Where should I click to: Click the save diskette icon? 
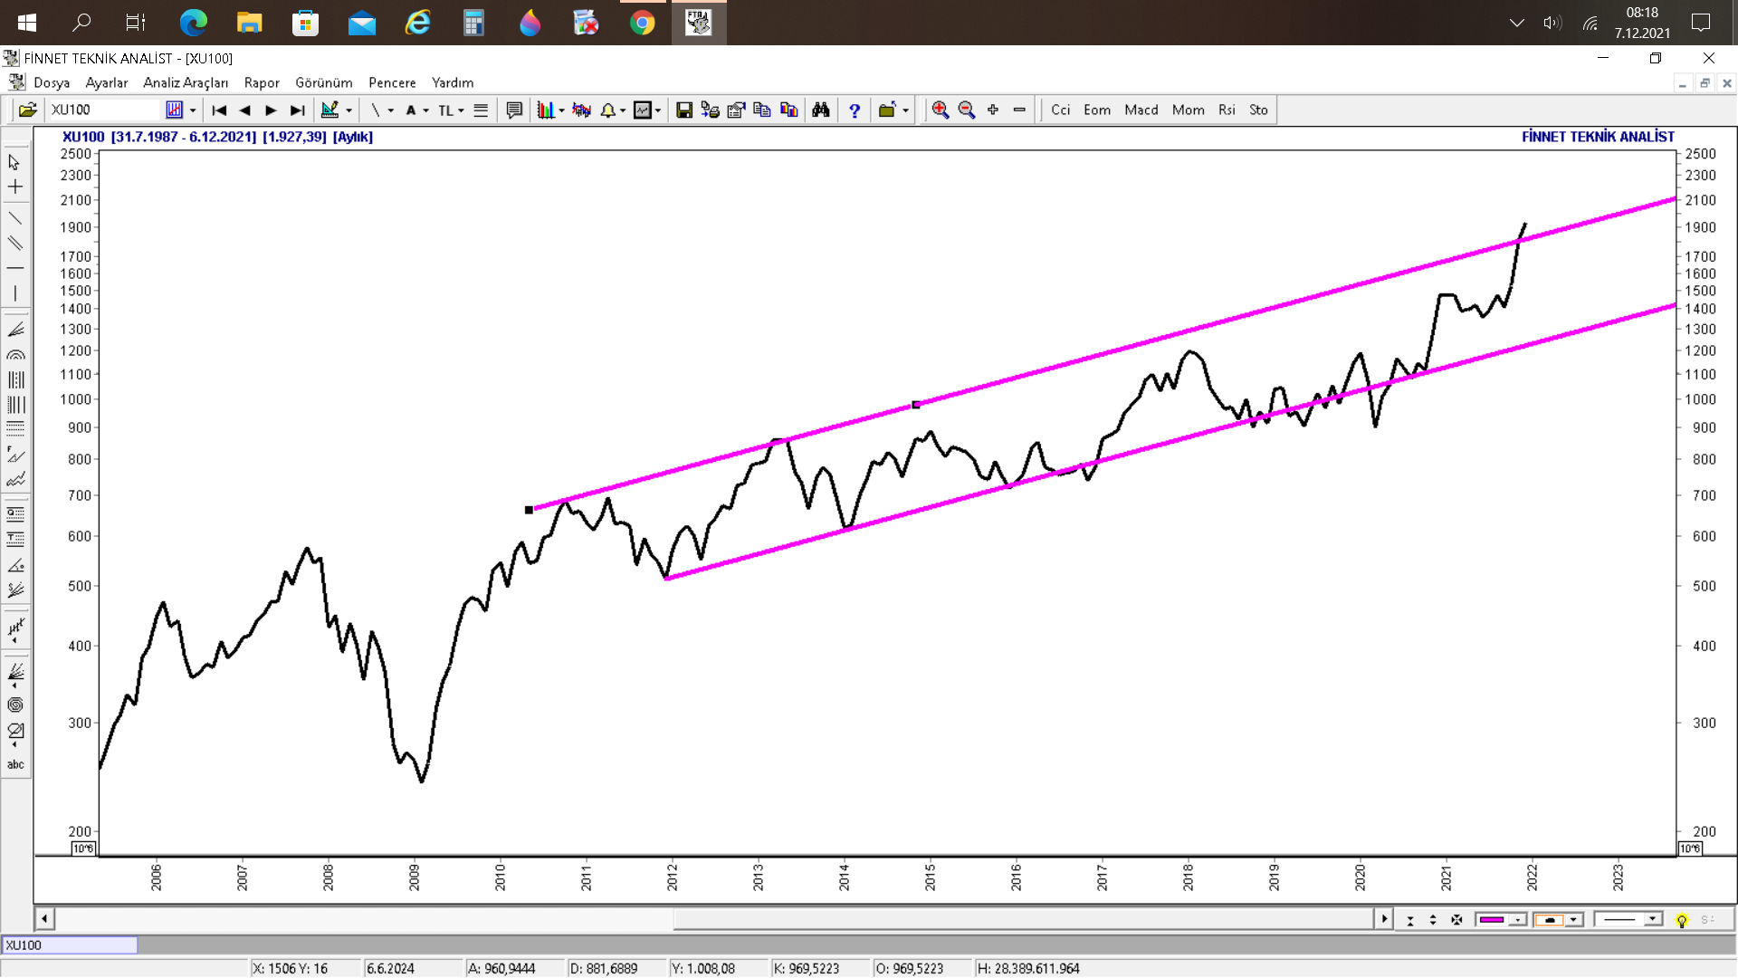[684, 110]
